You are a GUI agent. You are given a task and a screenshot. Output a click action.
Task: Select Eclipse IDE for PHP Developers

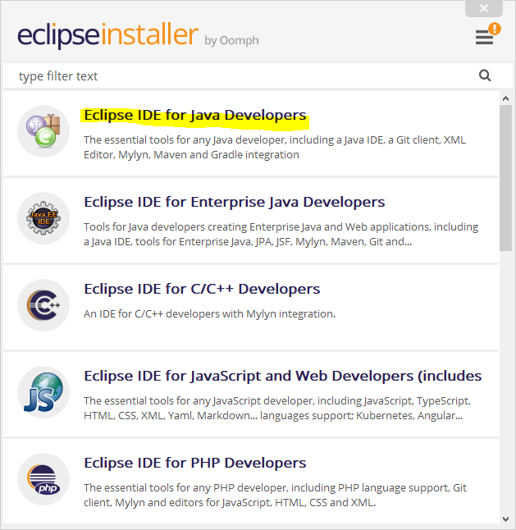pyautogui.click(x=251, y=481)
